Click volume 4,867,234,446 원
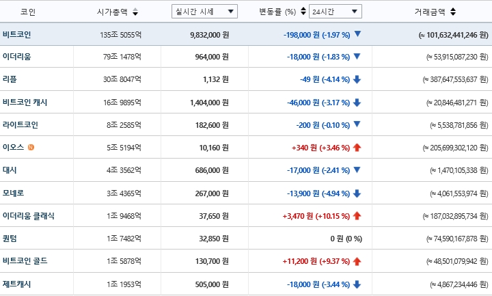Screen dimensions: 492x296 point(459,284)
